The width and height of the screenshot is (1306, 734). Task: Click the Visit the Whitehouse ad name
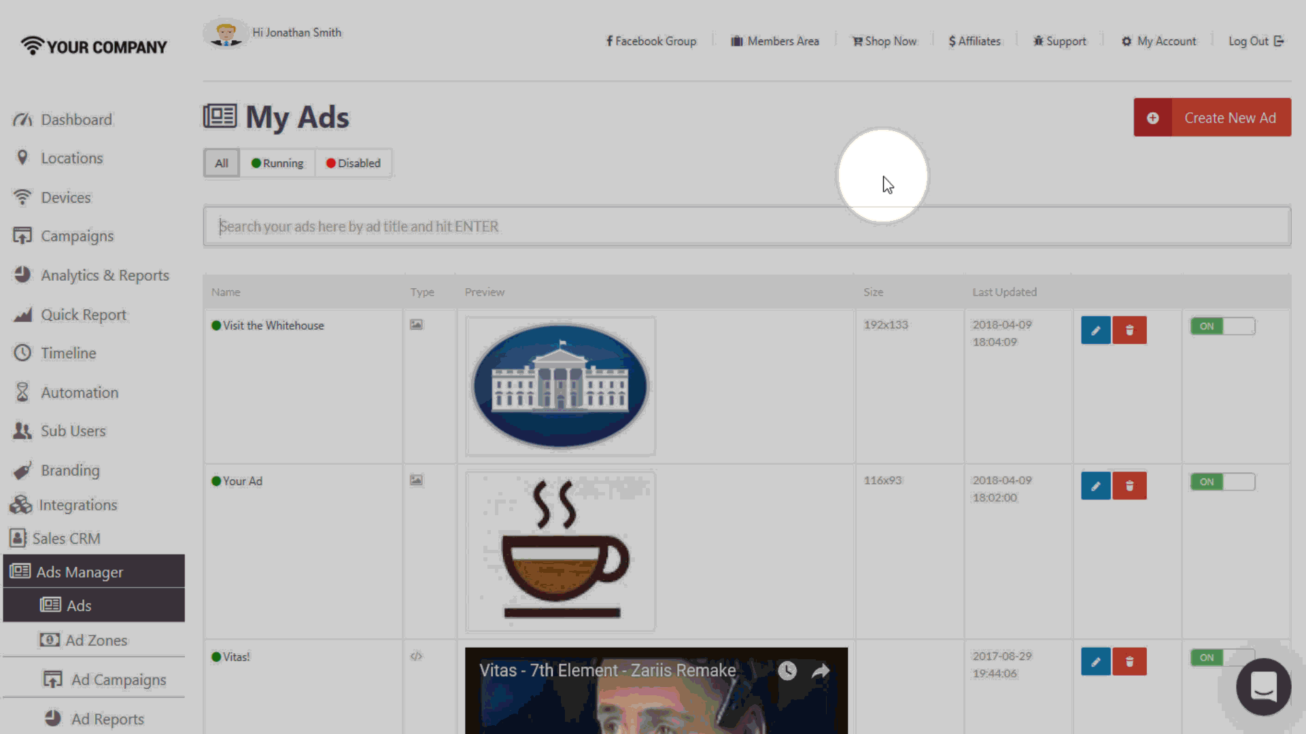273,326
